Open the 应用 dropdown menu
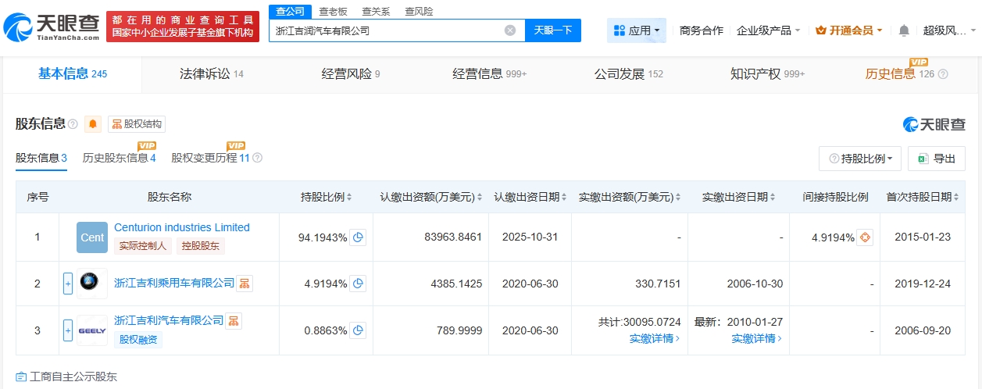The image size is (982, 389). 637,30
